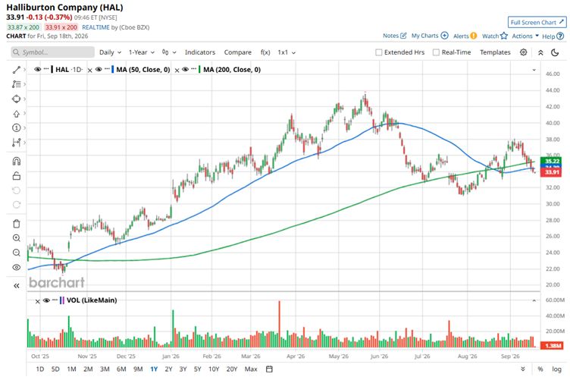Enable the Extended Hrs checkbox
Image resolution: width=570 pixels, height=380 pixels.
pos(378,52)
